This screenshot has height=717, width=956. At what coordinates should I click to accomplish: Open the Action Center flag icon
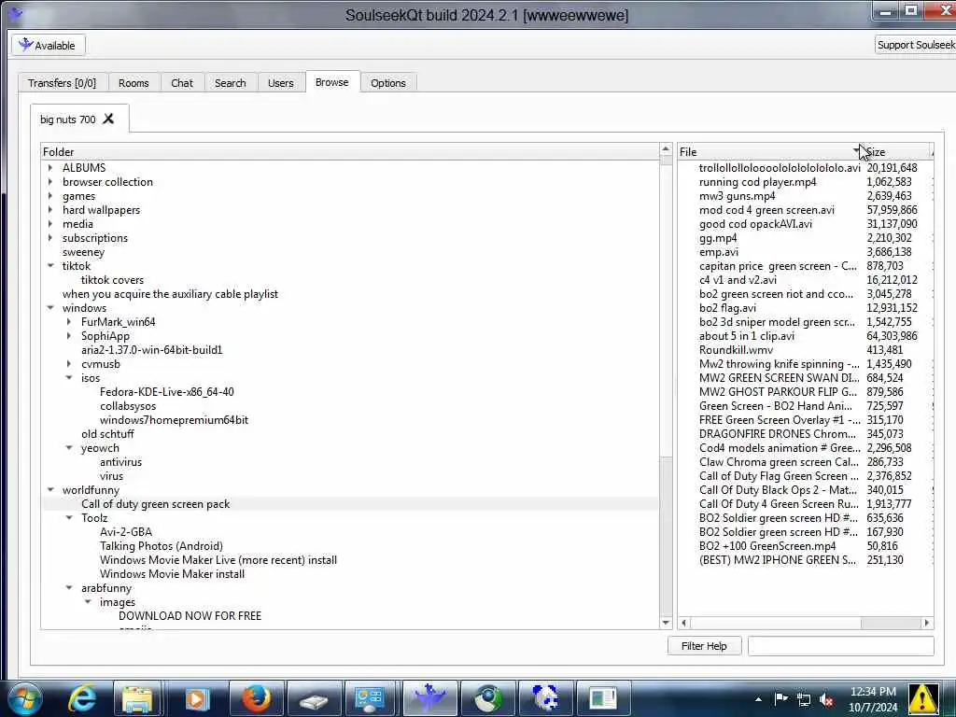click(780, 698)
